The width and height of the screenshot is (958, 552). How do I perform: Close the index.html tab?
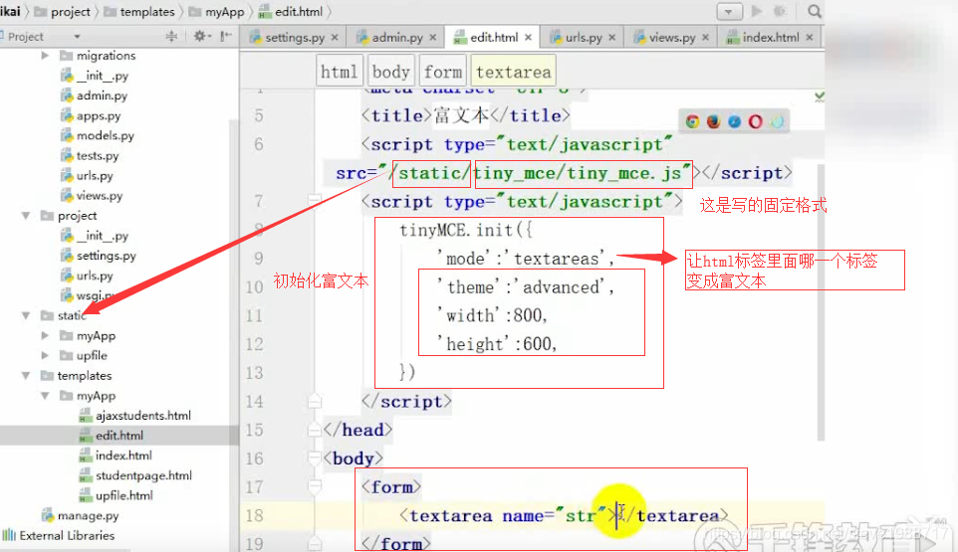coord(809,37)
